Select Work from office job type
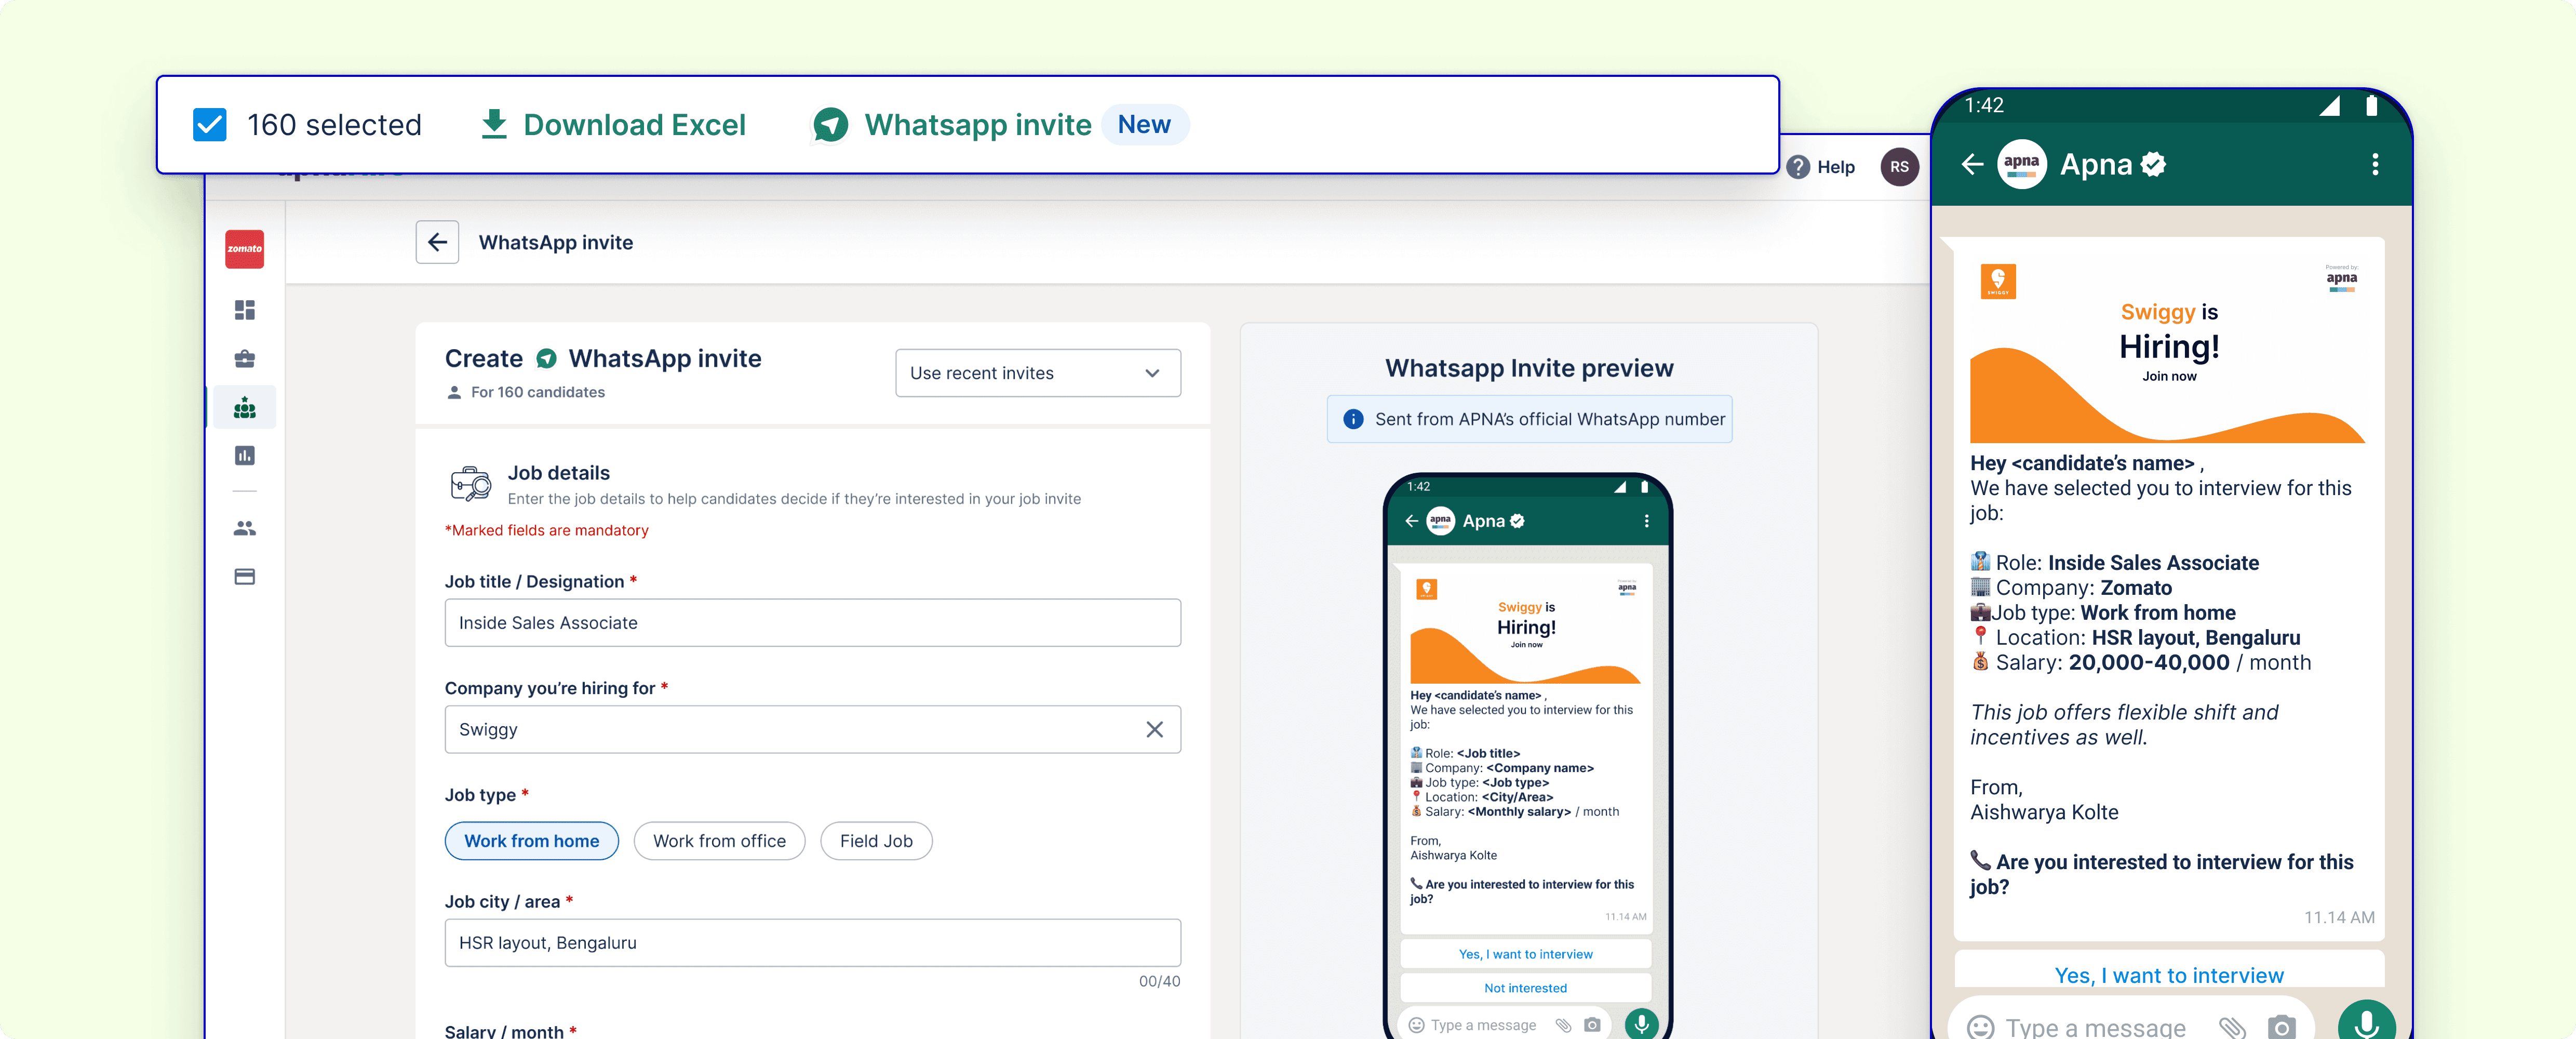 point(719,841)
